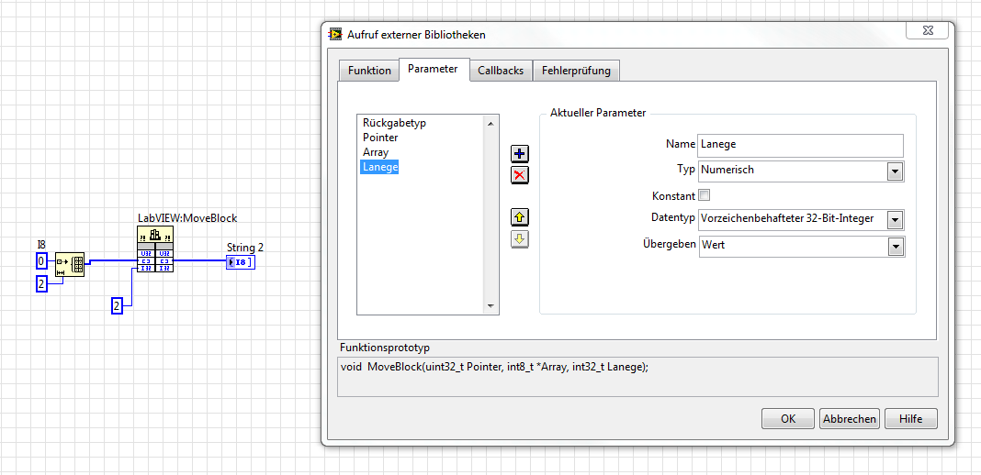Click the String 2 label
This screenshot has width=981, height=475.
(244, 248)
